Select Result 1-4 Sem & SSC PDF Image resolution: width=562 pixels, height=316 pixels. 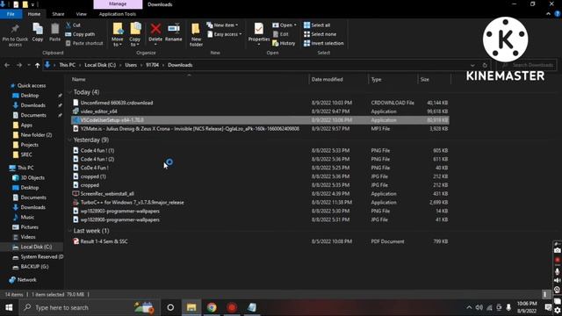click(104, 241)
